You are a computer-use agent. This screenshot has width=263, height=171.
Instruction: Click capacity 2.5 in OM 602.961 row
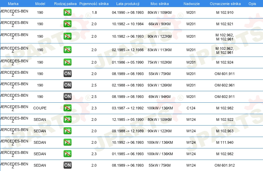point(94,85)
